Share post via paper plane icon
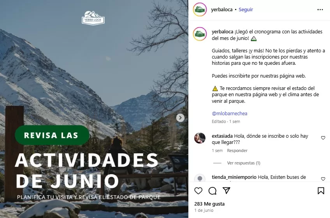The image size is (330, 218). coord(226,190)
